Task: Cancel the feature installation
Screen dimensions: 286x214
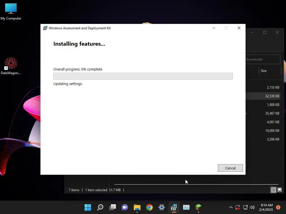Action: [x=230, y=168]
